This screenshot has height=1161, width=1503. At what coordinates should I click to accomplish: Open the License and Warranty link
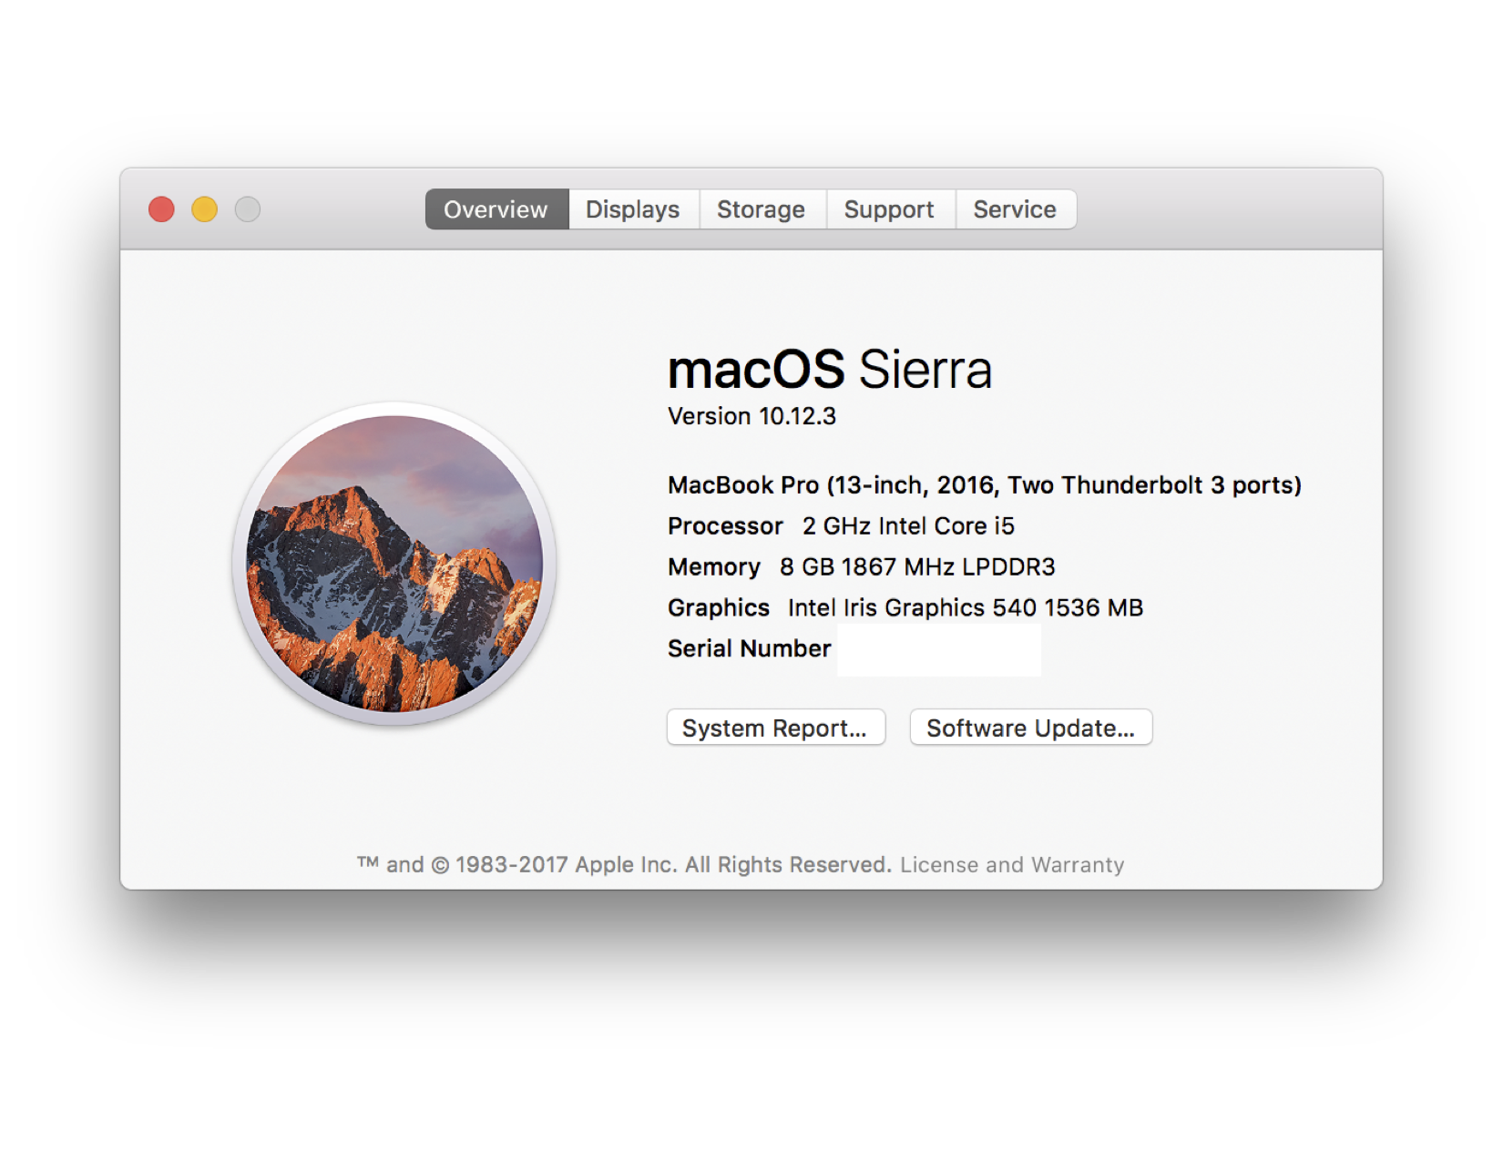tap(1012, 864)
